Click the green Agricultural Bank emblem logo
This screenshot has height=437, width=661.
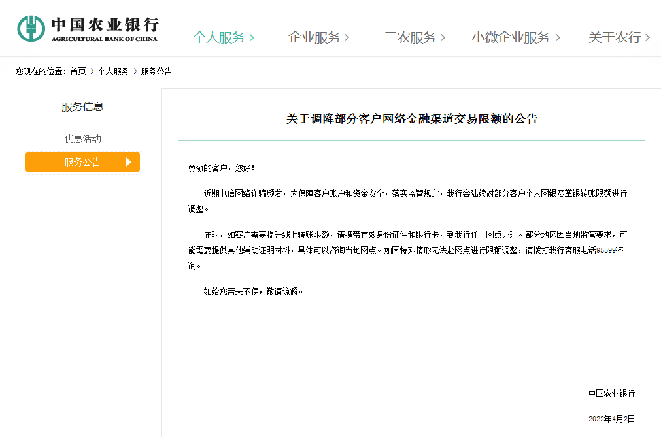31,28
